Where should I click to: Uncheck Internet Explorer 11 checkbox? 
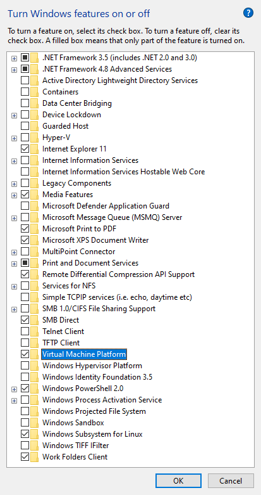tap(25, 149)
